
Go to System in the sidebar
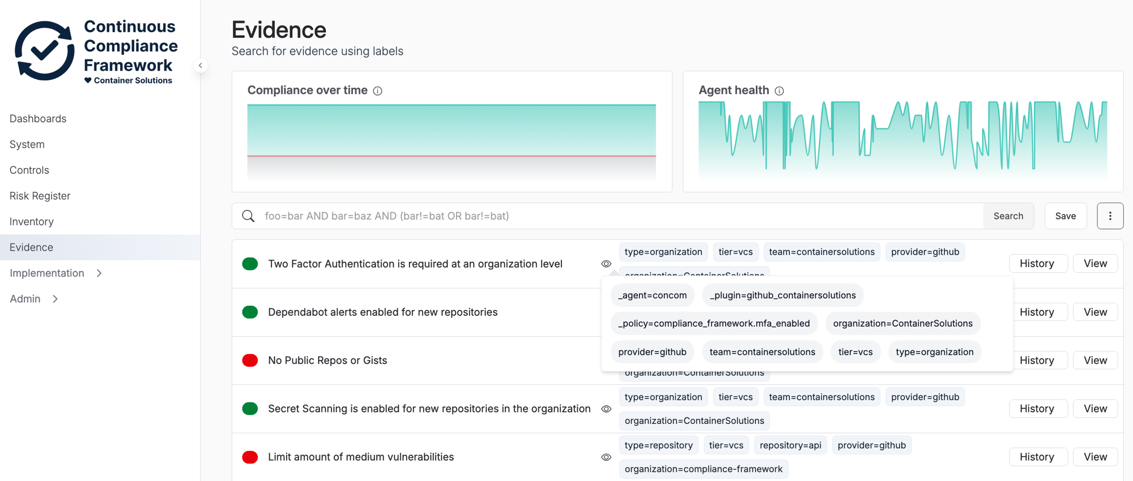click(x=27, y=144)
